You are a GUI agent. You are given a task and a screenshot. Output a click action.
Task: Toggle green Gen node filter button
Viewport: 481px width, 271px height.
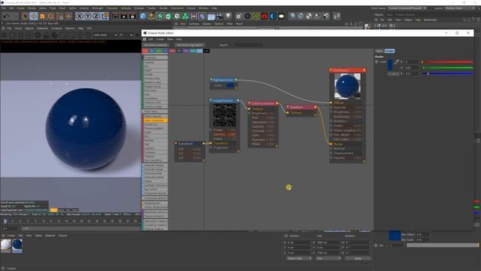tap(159, 50)
